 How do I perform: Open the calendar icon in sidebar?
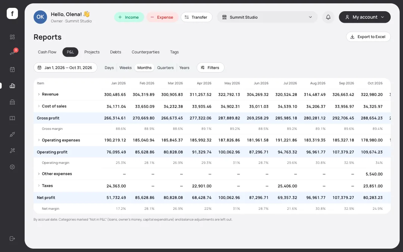coord(12,69)
